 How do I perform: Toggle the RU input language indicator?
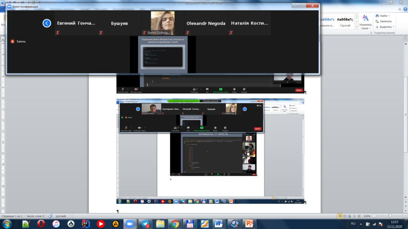353,223
